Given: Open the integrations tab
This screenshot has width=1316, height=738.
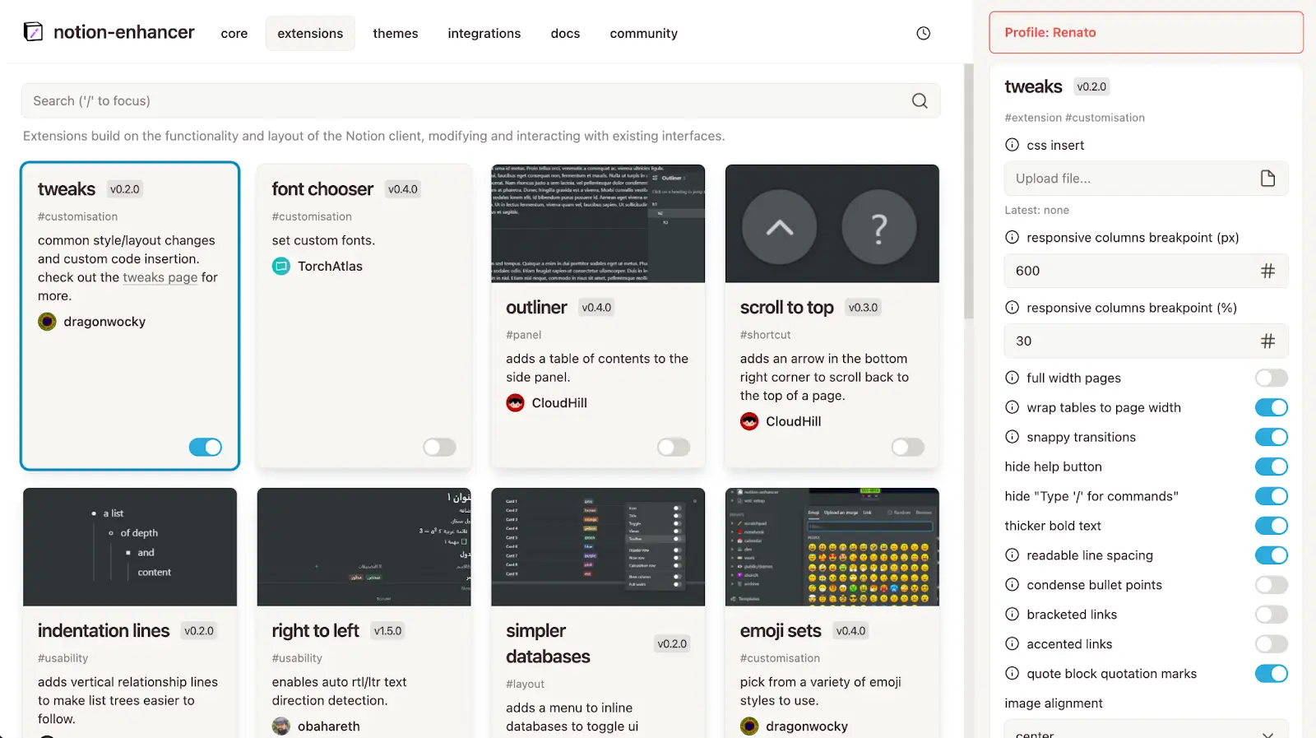Looking at the screenshot, I should tap(484, 34).
